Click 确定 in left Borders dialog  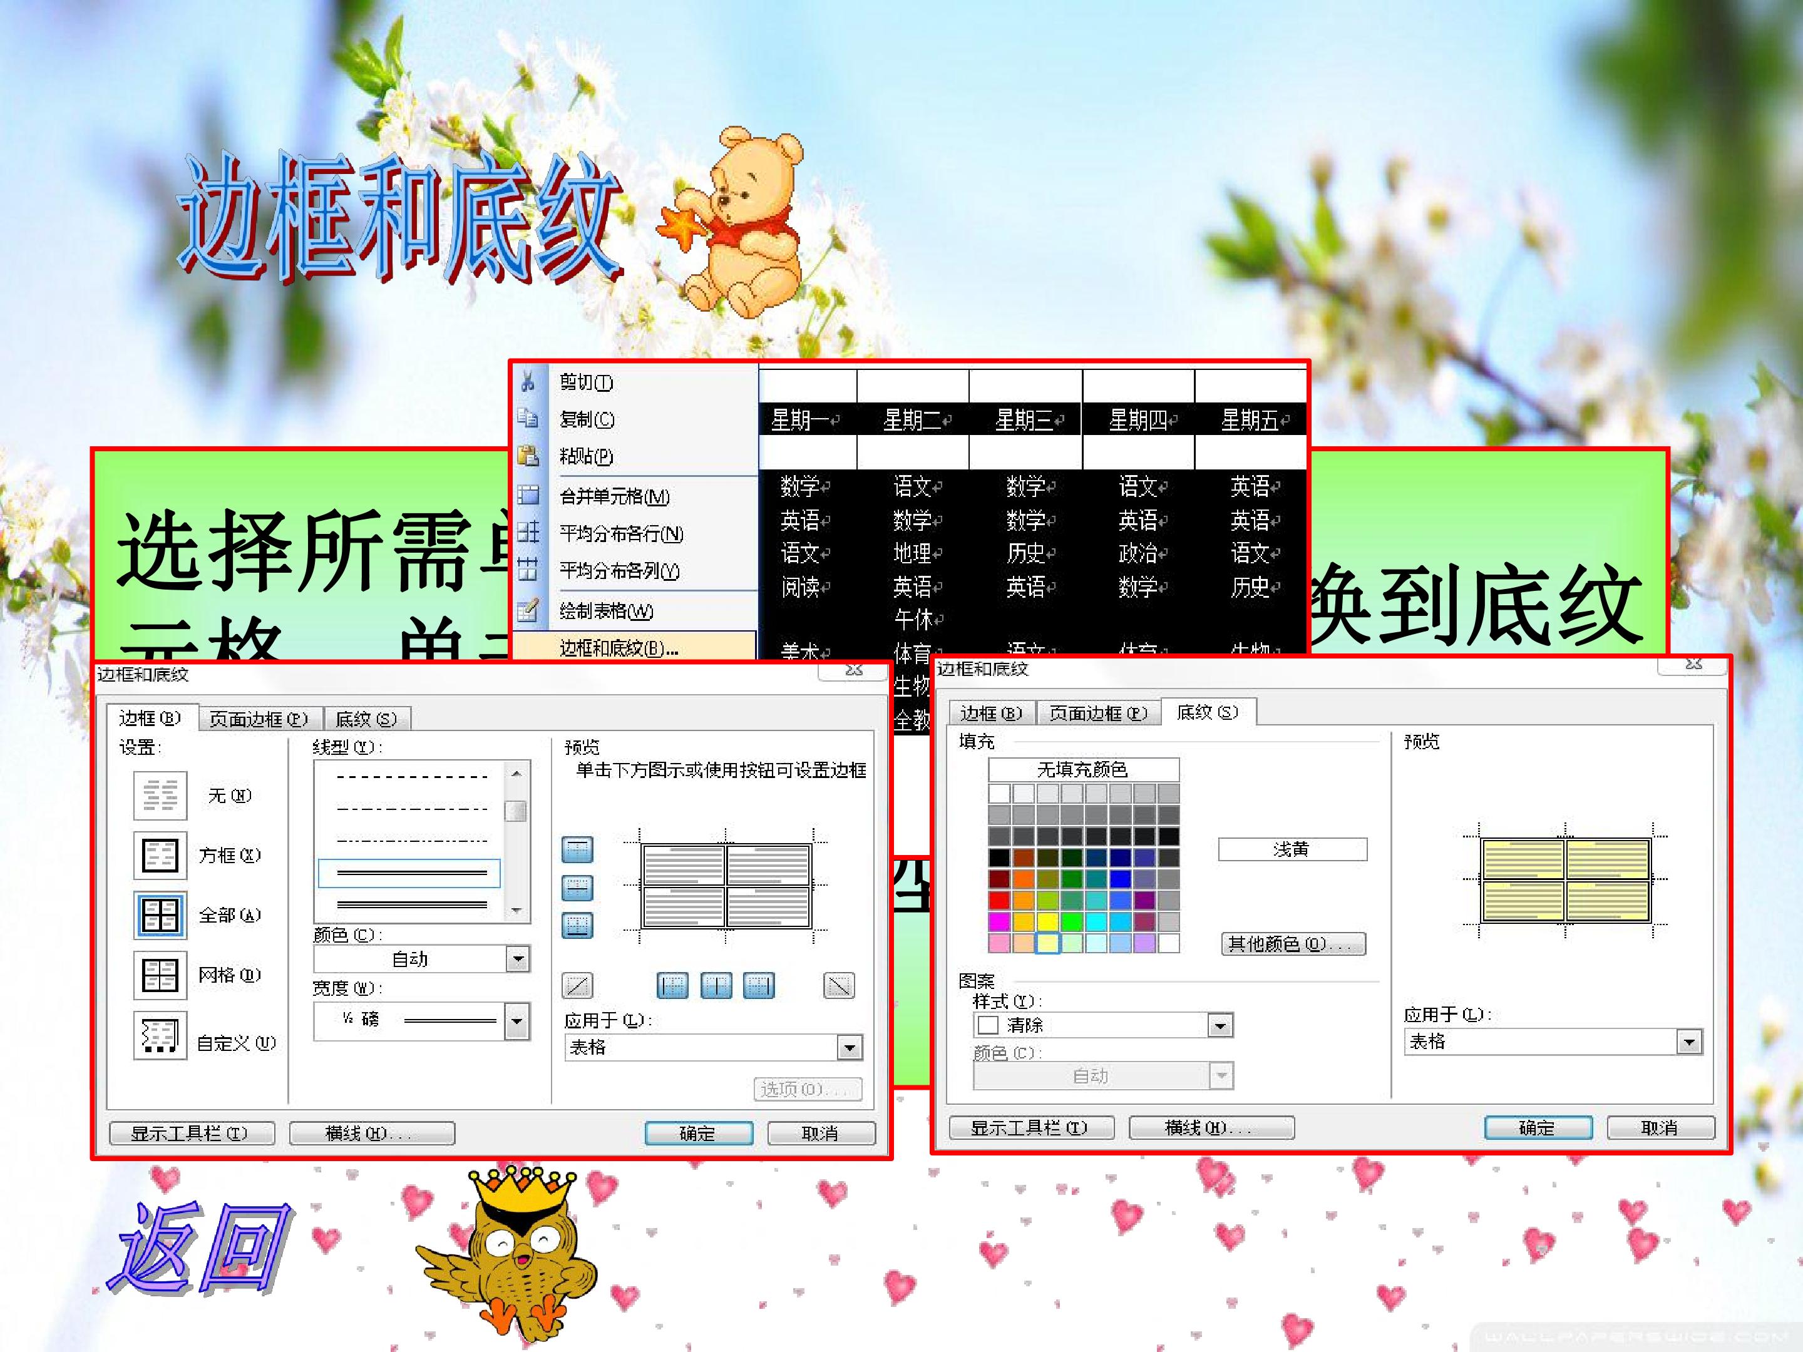click(699, 1133)
